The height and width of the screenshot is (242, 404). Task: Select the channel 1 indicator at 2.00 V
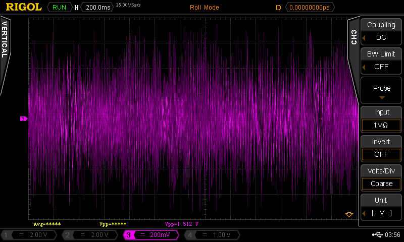point(30,235)
